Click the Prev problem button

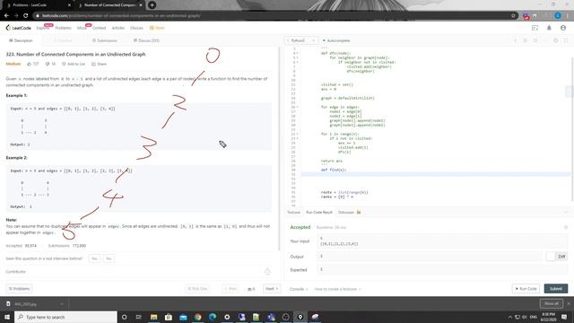click(x=230, y=289)
